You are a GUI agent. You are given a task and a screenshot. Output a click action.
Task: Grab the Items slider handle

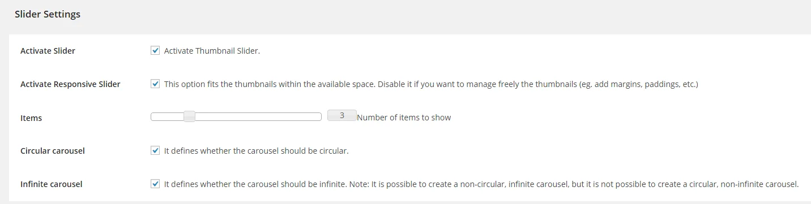pos(190,117)
